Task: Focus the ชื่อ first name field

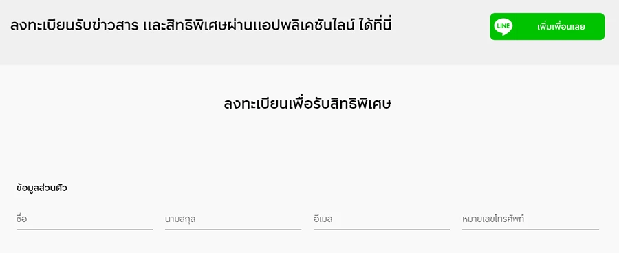Action: 85,219
